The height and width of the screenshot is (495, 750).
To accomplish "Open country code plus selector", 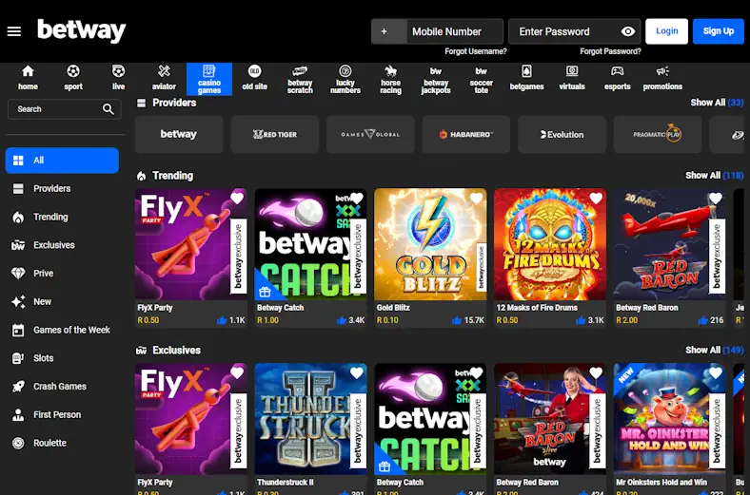I will tap(389, 31).
